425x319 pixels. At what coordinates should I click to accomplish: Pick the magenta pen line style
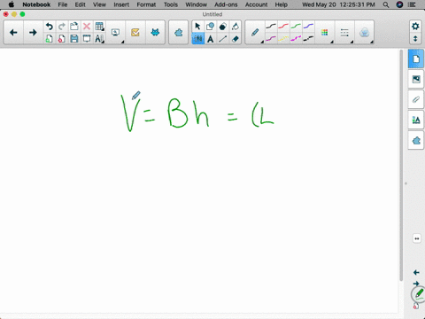[271, 38]
